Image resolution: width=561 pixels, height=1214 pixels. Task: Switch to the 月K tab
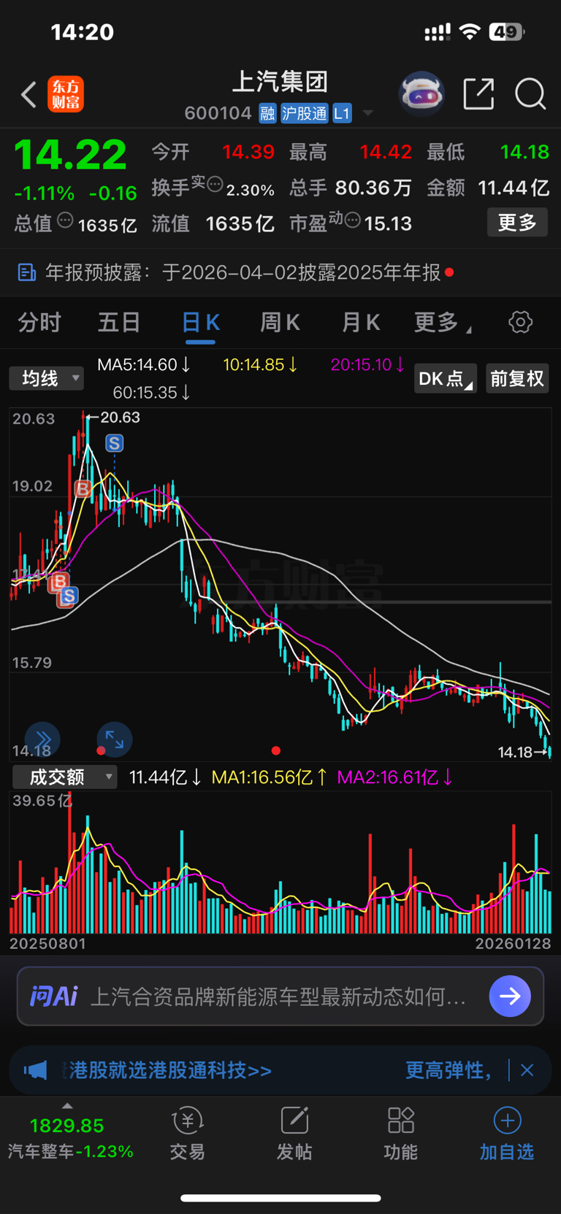[361, 323]
